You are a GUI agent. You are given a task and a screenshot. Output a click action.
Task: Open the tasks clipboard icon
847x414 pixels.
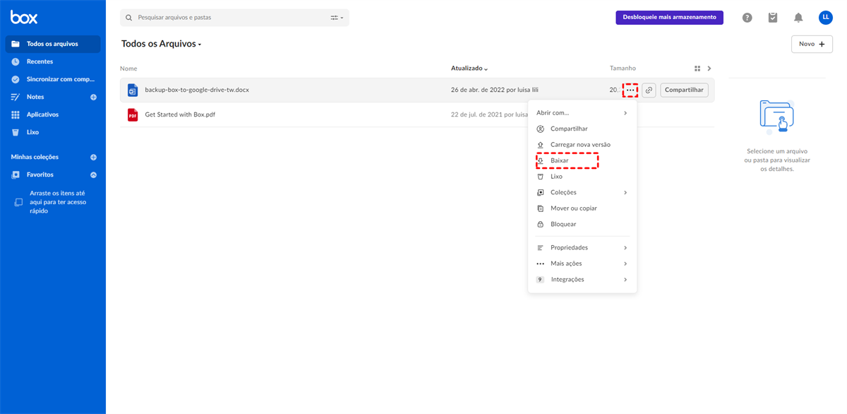click(773, 18)
